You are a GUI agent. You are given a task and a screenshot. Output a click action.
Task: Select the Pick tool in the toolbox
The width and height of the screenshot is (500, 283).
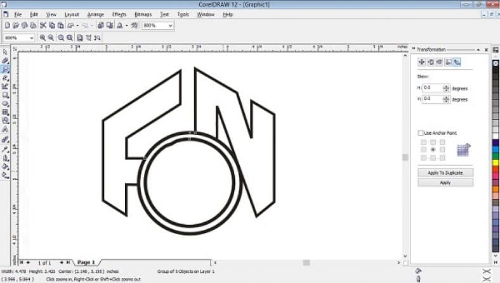[x=5, y=52]
